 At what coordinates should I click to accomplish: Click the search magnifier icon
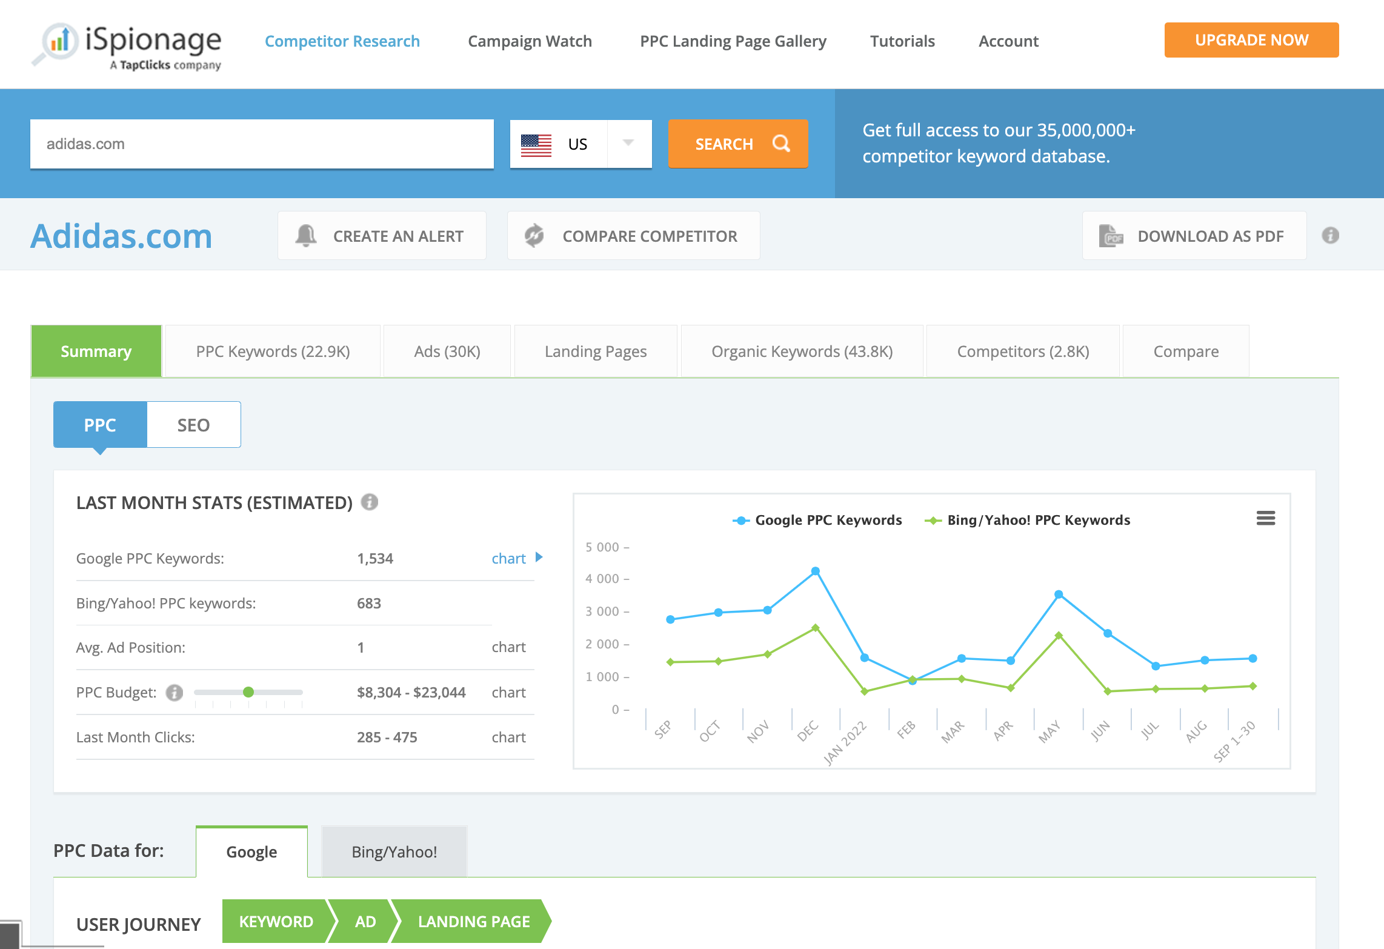coord(781,144)
